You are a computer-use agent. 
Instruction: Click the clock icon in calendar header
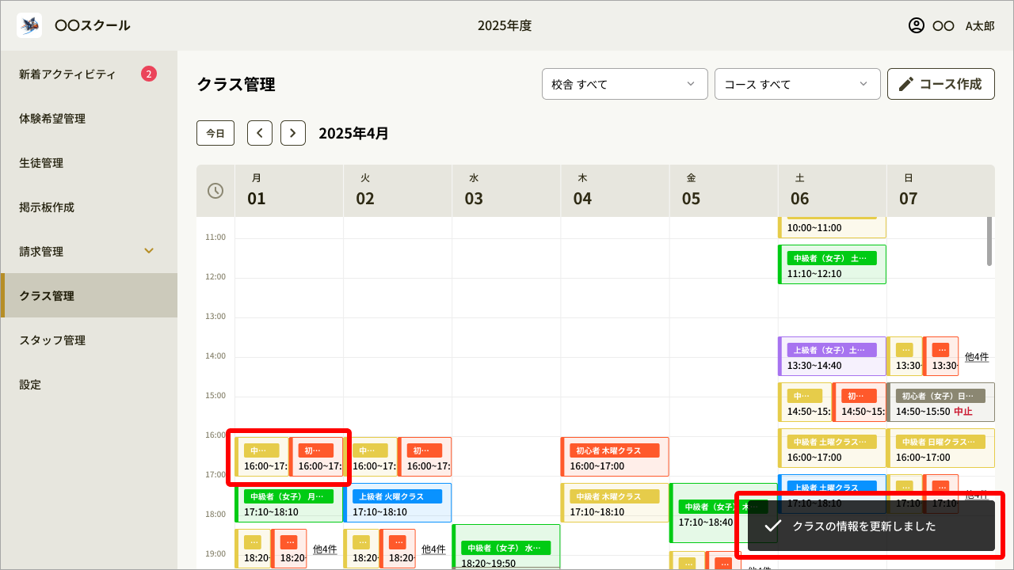coord(215,191)
